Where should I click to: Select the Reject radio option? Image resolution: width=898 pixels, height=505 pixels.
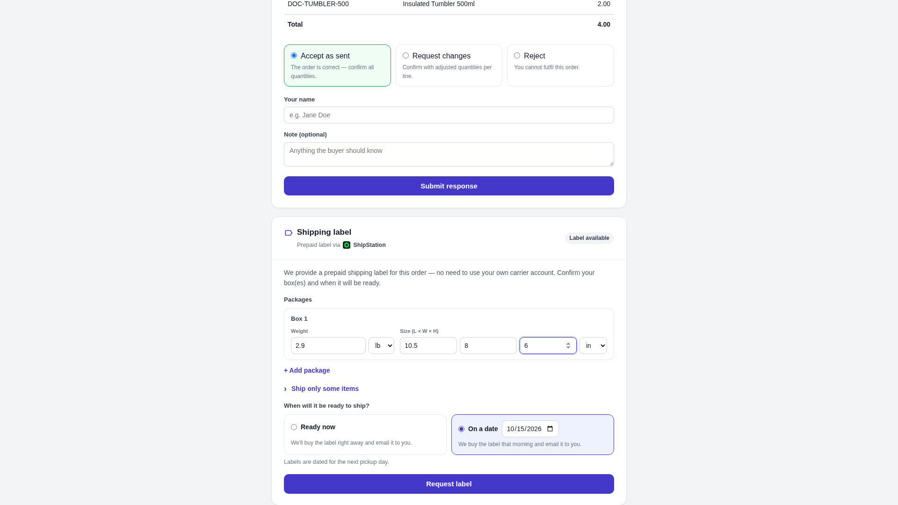pyautogui.click(x=517, y=56)
